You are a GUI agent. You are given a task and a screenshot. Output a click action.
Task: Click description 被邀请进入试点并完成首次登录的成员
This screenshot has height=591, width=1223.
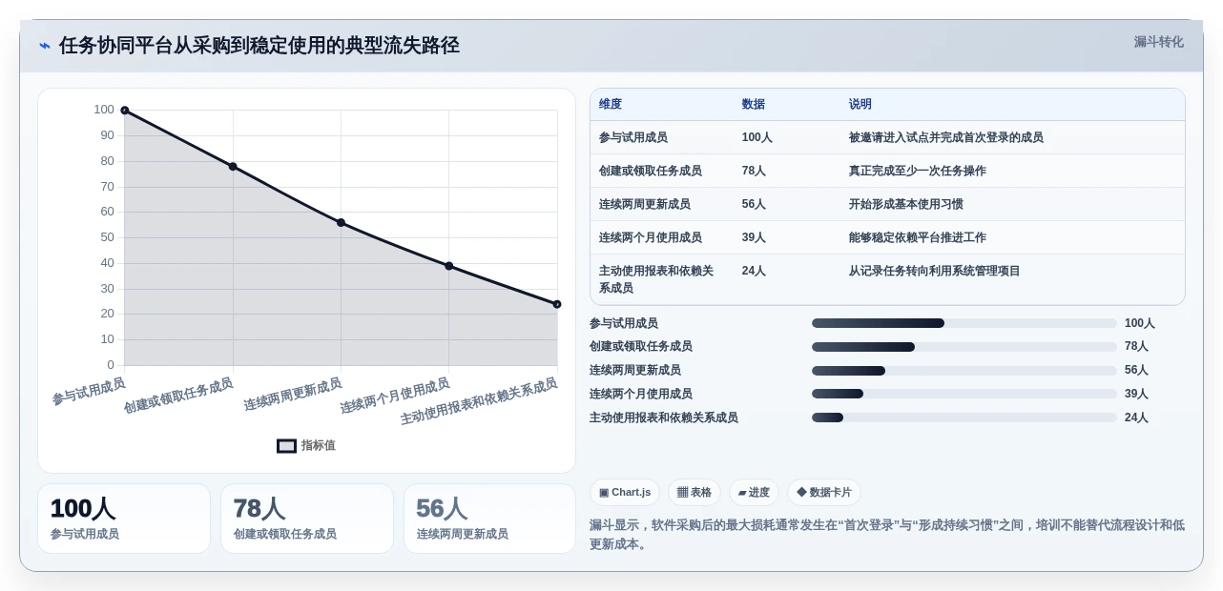pos(946,137)
